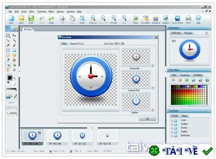
Task: Select the 013.ico document tab
Action: click(x=28, y=29)
